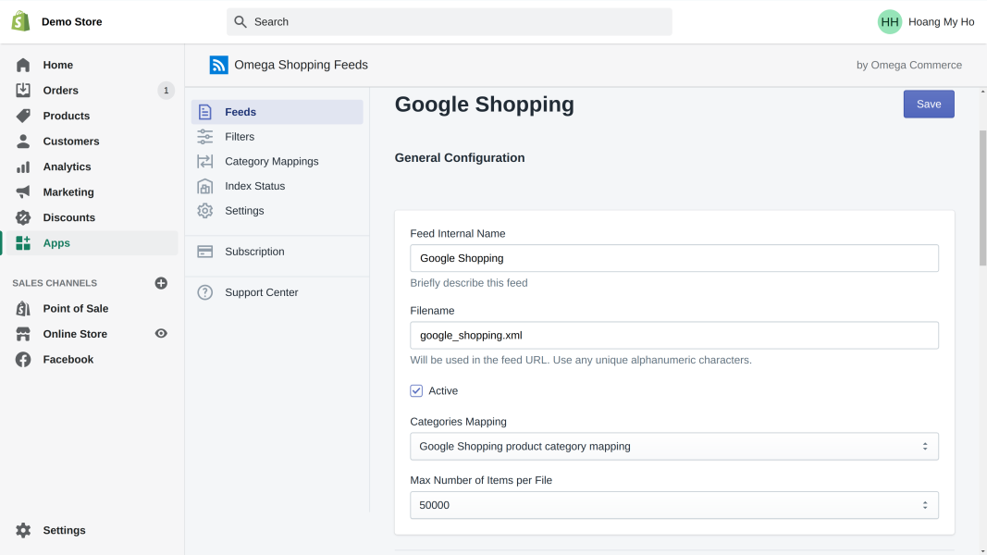This screenshot has width=987, height=555.
Task: Go to Analytics in the sidebar
Action: (67, 166)
